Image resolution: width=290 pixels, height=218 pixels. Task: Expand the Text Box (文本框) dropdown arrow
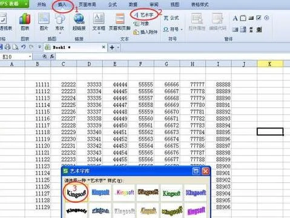click(x=99, y=33)
